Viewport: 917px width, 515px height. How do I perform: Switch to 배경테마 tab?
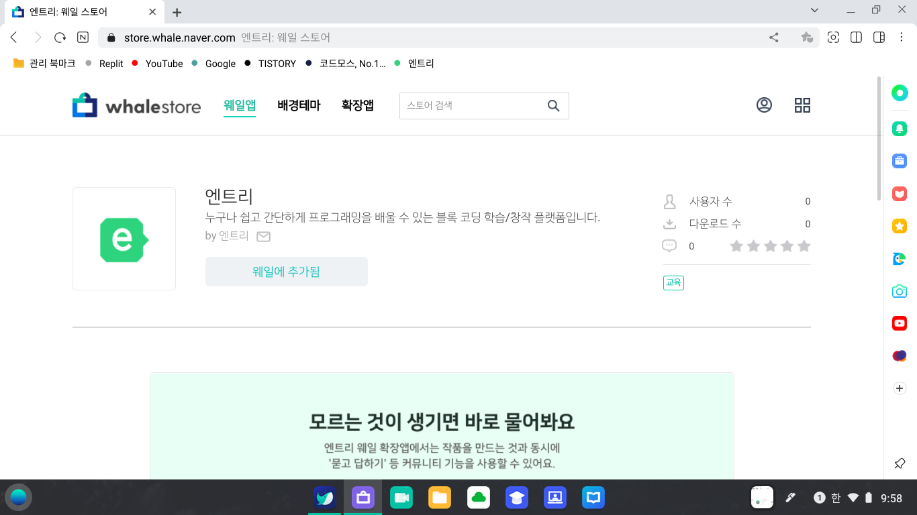[x=299, y=105]
